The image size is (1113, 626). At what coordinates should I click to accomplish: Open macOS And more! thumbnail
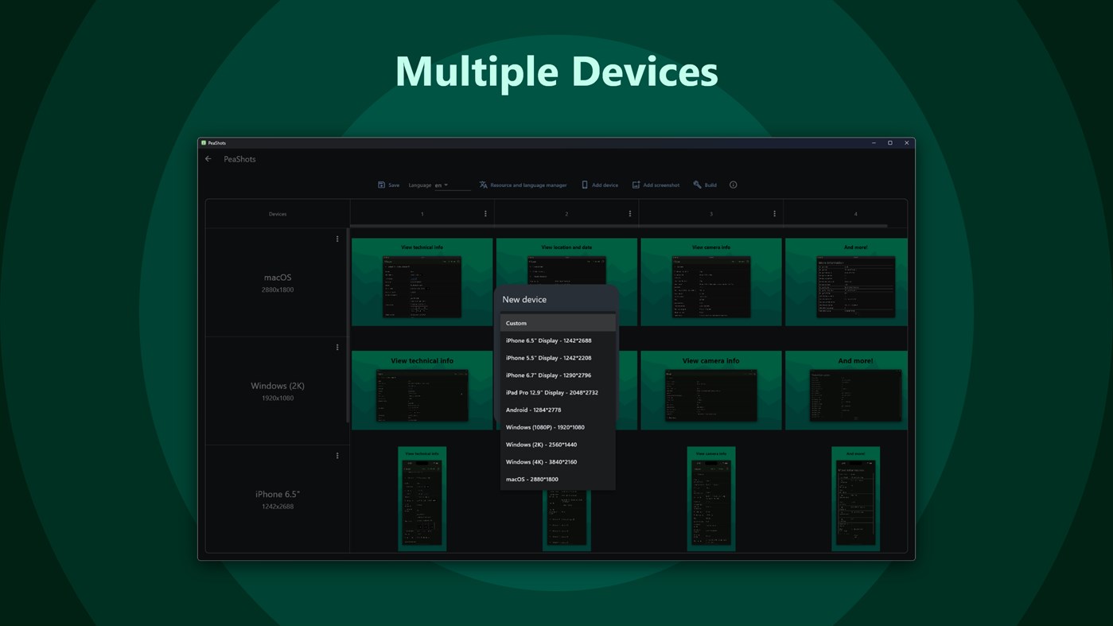(846, 282)
